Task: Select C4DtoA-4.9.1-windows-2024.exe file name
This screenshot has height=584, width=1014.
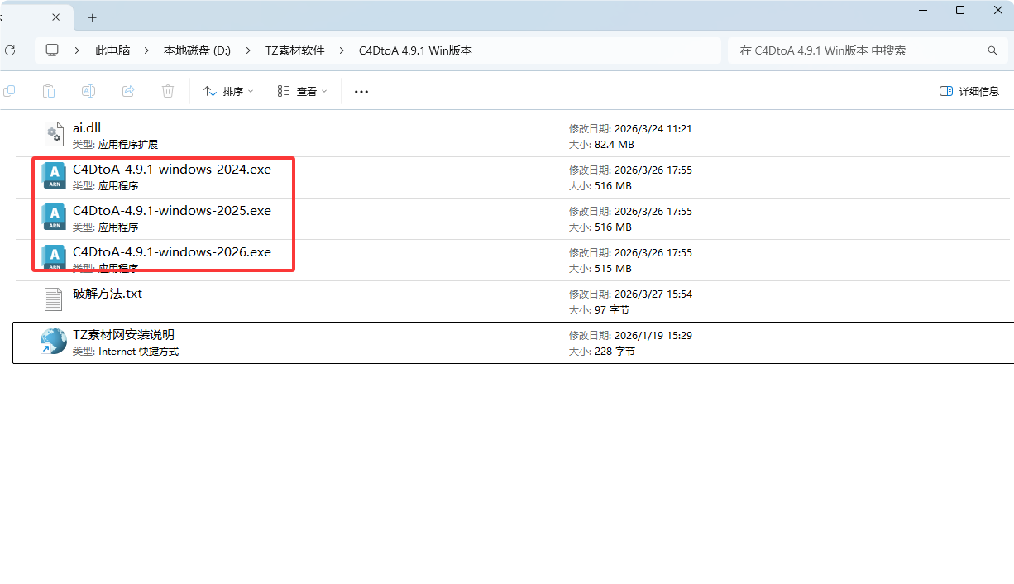Action: coord(172,170)
